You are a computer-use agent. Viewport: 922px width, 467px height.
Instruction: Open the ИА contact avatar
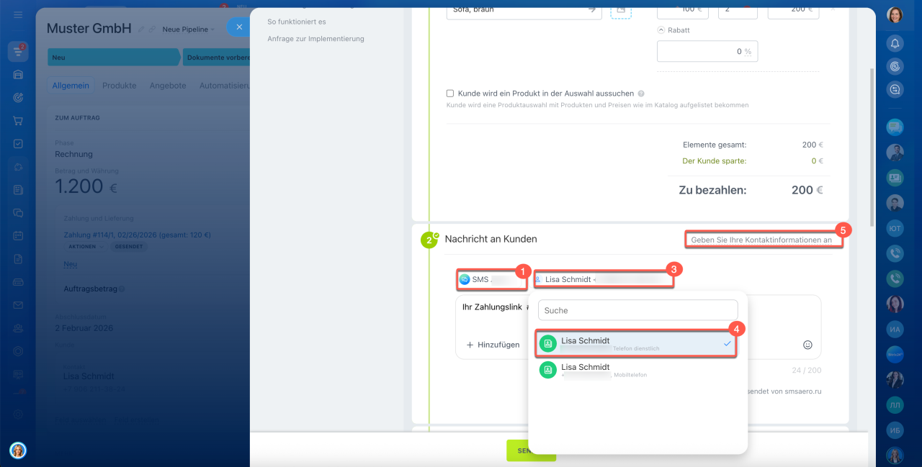pyautogui.click(x=895, y=329)
